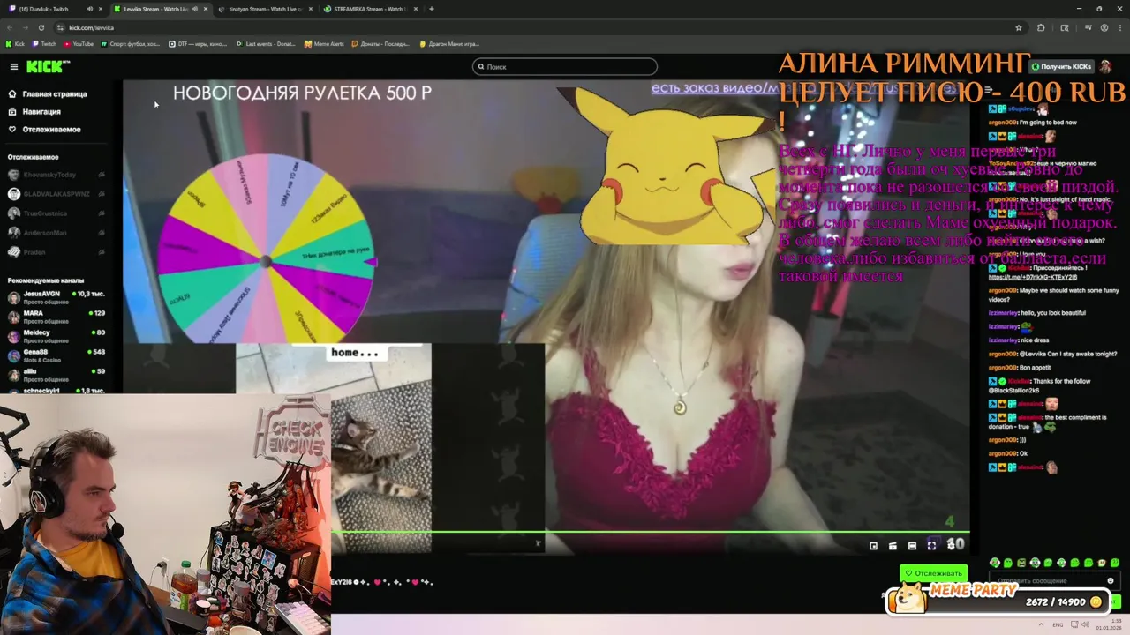The width and height of the screenshot is (1130, 635).
Task: Open a new browser tab
Action: tap(432, 9)
